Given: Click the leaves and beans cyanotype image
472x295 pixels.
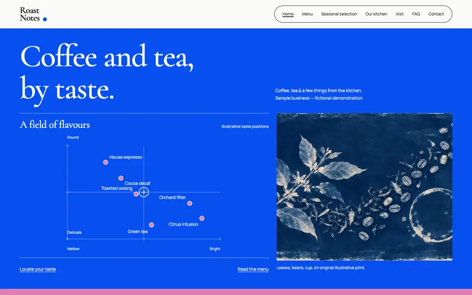Looking at the screenshot, I should [364, 187].
